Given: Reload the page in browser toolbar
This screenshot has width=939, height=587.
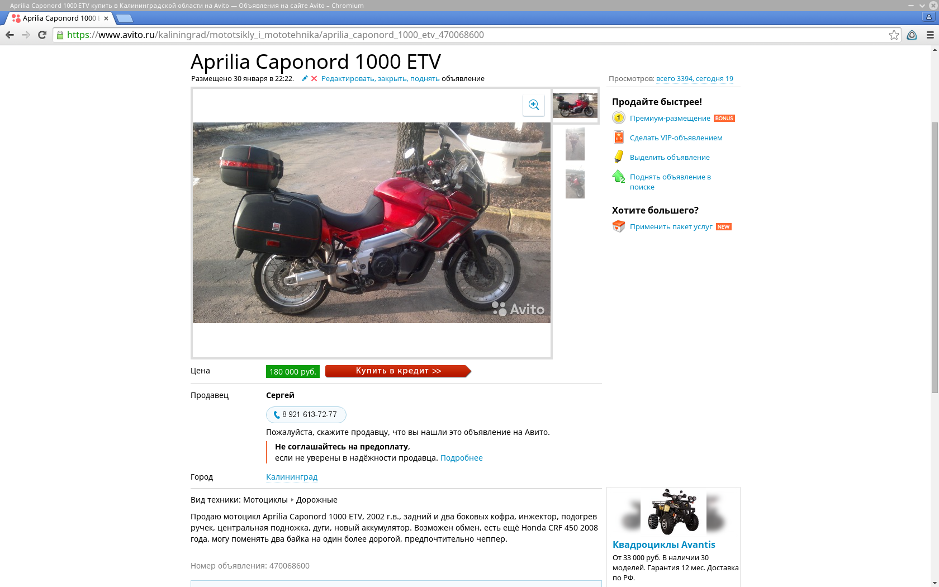Looking at the screenshot, I should pyautogui.click(x=42, y=35).
